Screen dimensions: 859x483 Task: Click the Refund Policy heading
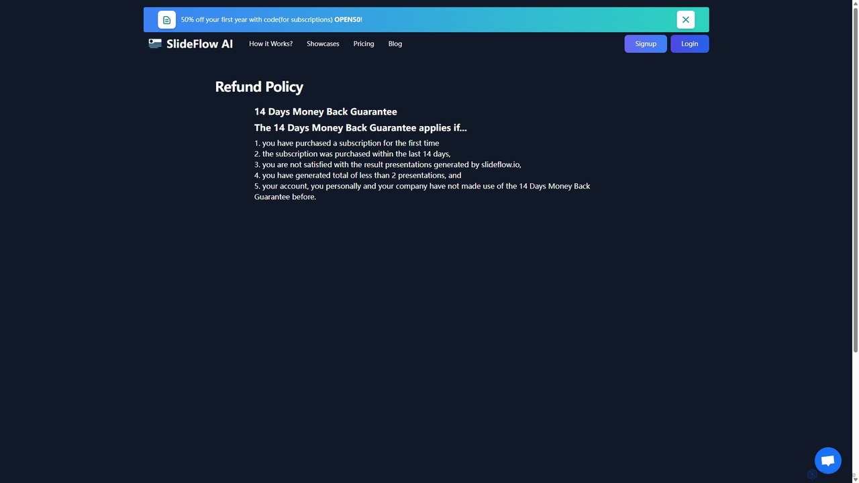click(x=259, y=87)
